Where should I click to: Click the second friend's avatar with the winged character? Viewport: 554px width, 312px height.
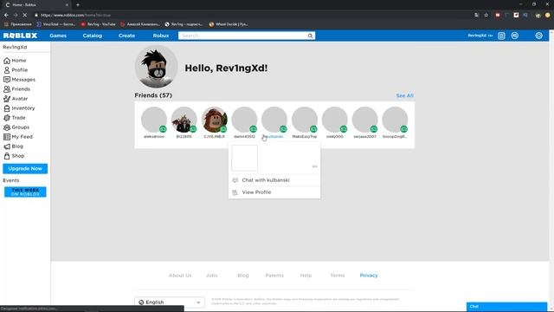[x=184, y=120]
